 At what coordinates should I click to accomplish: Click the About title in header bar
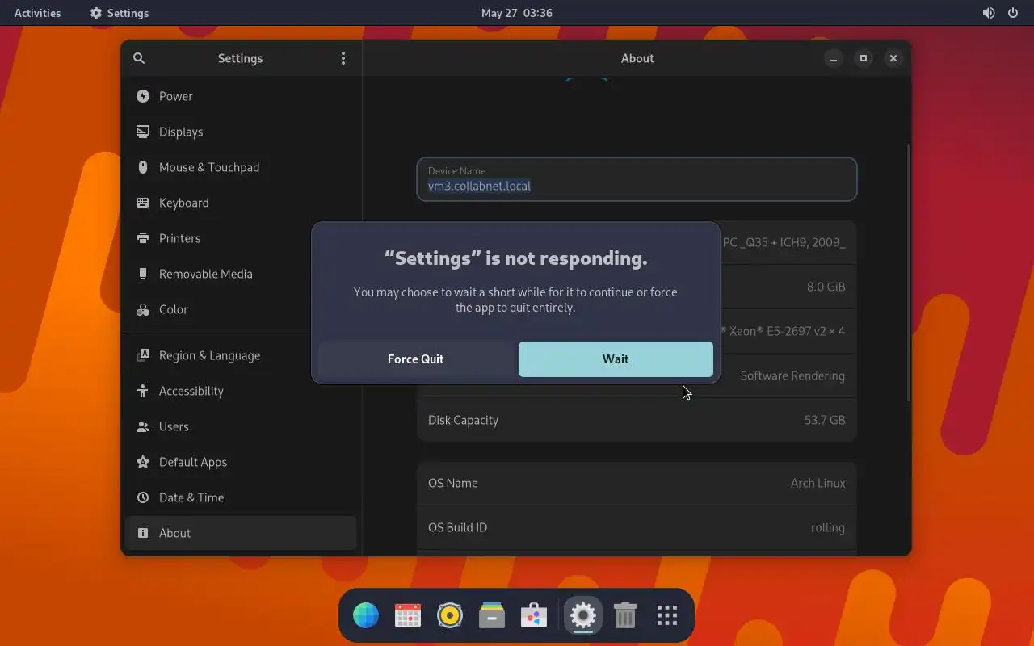pos(637,58)
